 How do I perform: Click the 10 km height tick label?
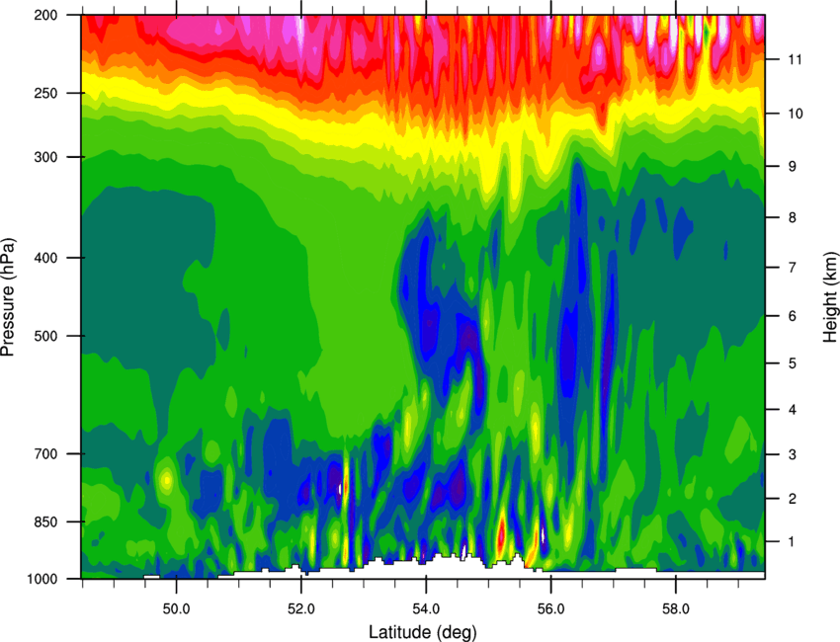(795, 114)
